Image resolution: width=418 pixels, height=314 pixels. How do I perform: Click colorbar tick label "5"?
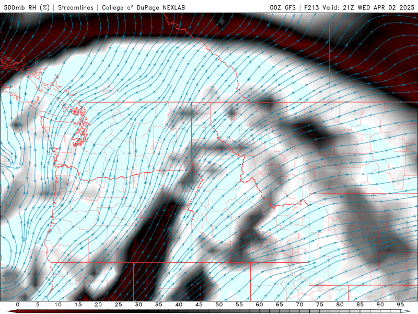click(38, 305)
